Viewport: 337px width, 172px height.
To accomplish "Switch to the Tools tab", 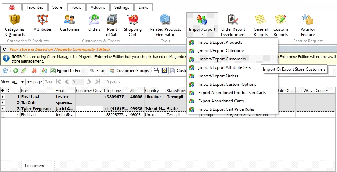I will (x=76, y=7).
